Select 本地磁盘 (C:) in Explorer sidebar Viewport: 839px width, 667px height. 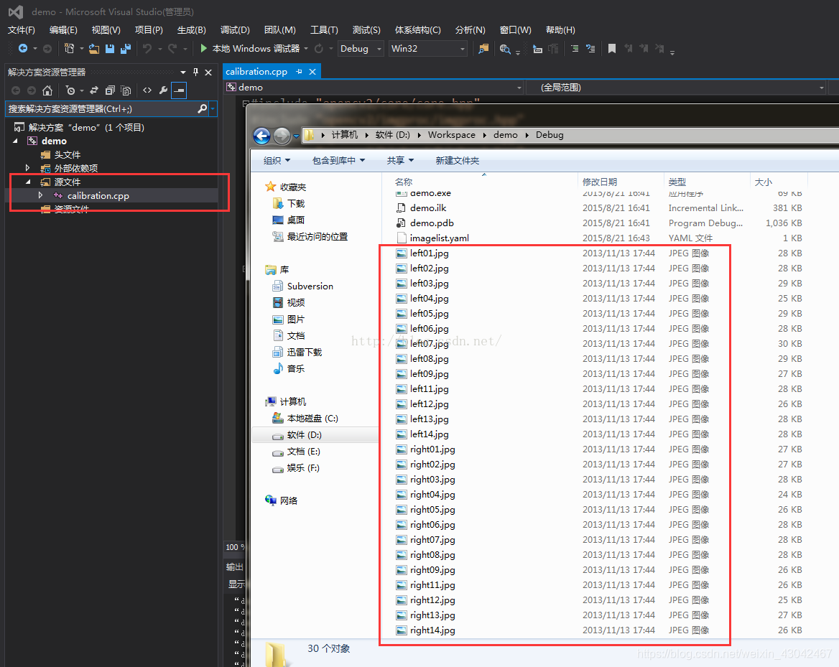(305, 419)
